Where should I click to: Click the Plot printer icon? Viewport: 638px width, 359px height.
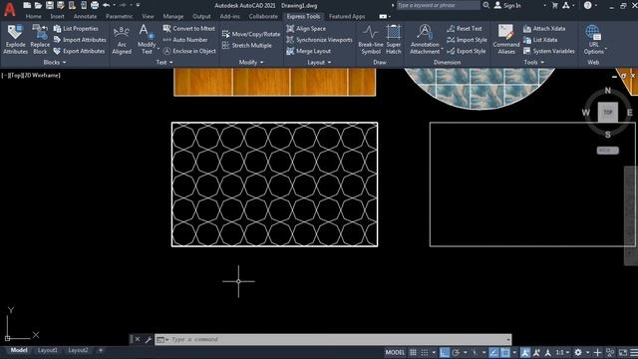point(95,5)
